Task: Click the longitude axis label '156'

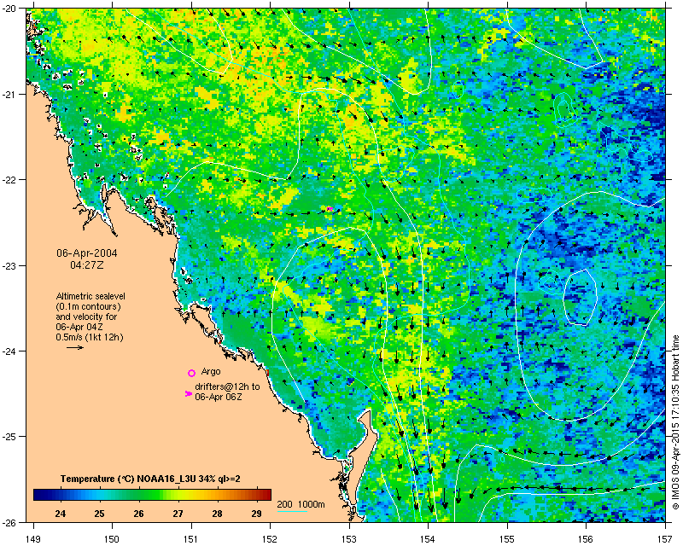Action: 587,539
